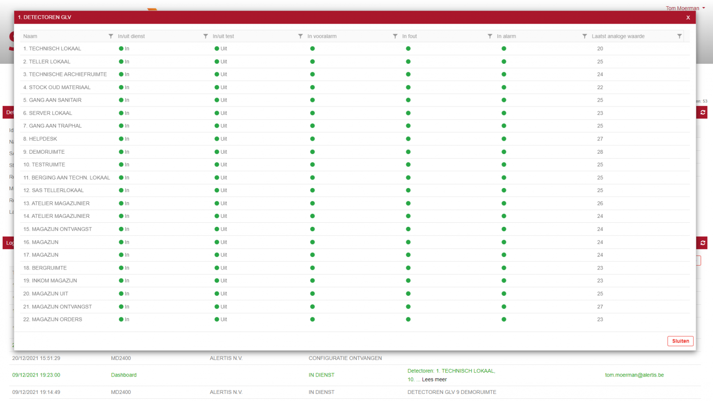This screenshot has height=401, width=713.
Task: Open filter for In alarm column
Action: pyautogui.click(x=584, y=36)
